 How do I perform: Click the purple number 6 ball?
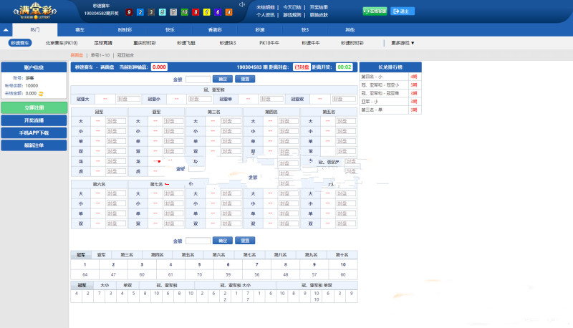218,12
